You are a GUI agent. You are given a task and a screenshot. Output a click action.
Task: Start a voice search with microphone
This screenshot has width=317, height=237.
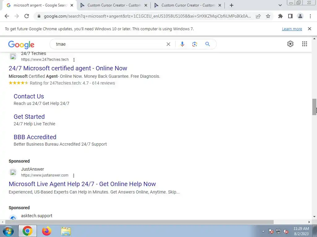click(182, 44)
